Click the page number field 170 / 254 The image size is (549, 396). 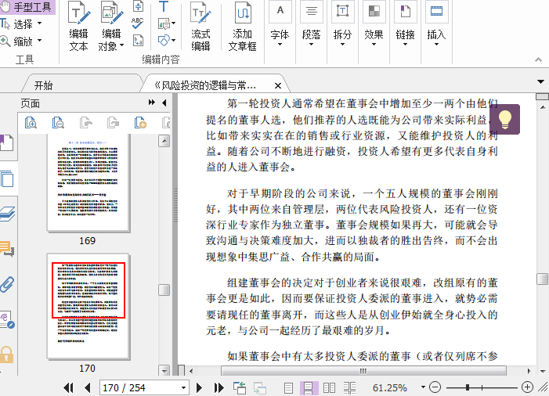tap(139, 387)
